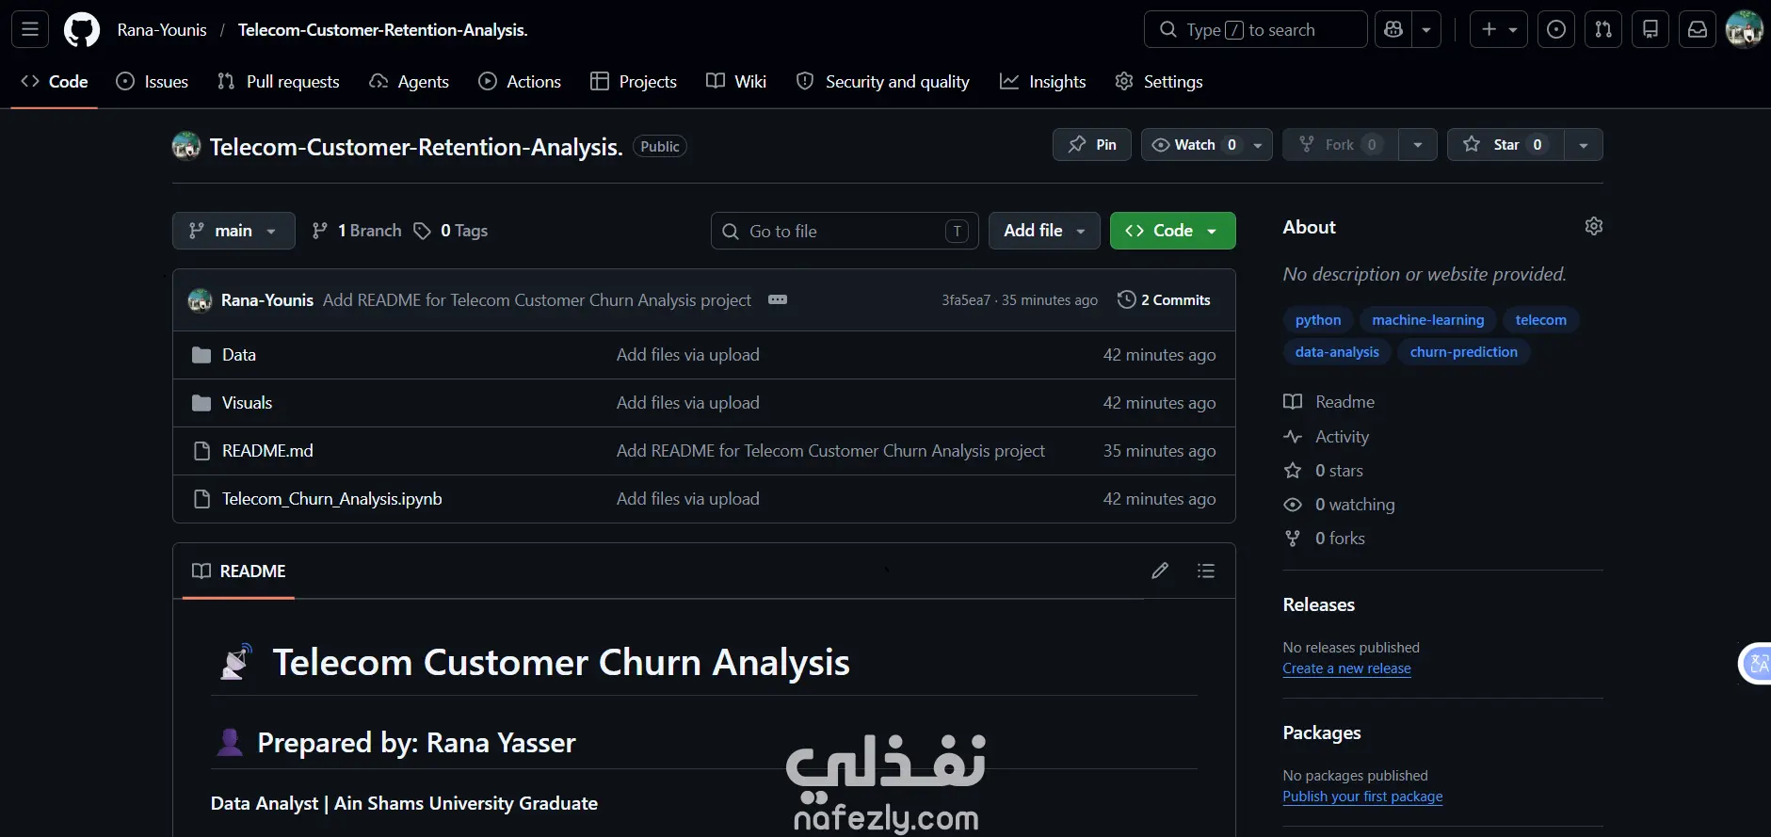Click the telecom topic tag

point(1541,320)
